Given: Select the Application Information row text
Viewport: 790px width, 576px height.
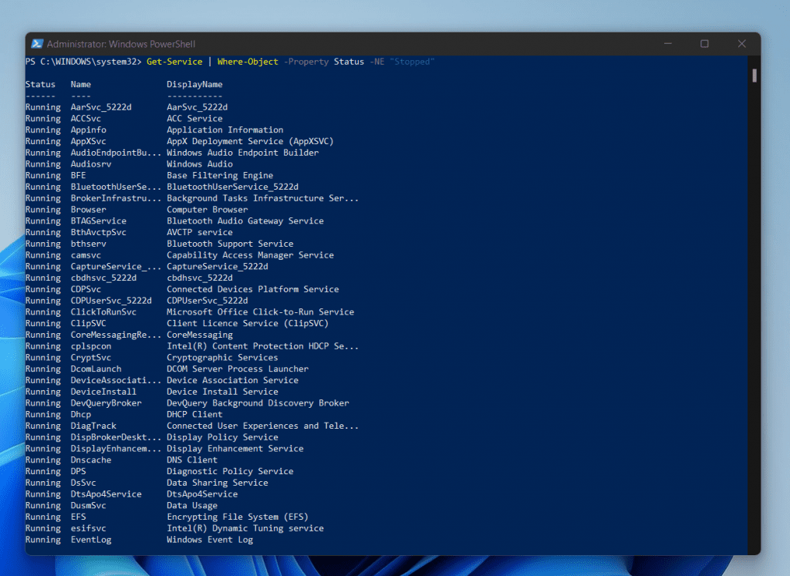Looking at the screenshot, I should tap(225, 130).
